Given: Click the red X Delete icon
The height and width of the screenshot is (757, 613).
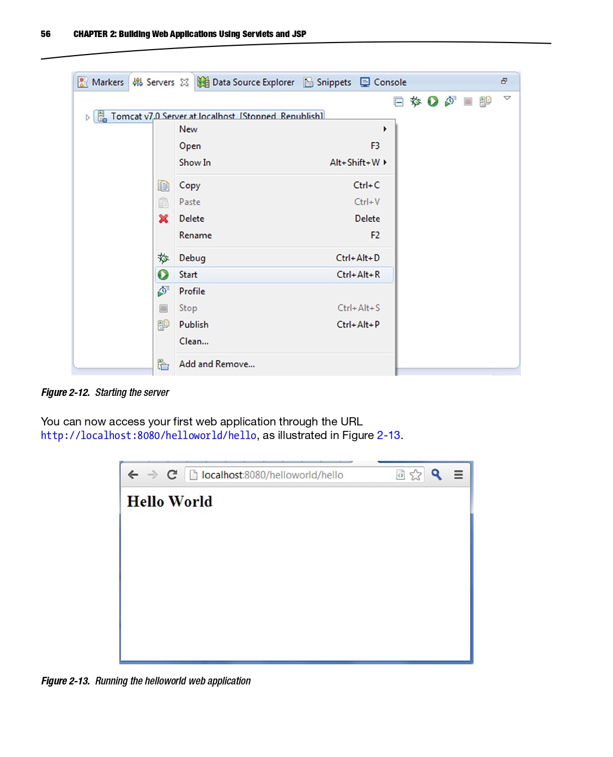Looking at the screenshot, I should pos(163,219).
